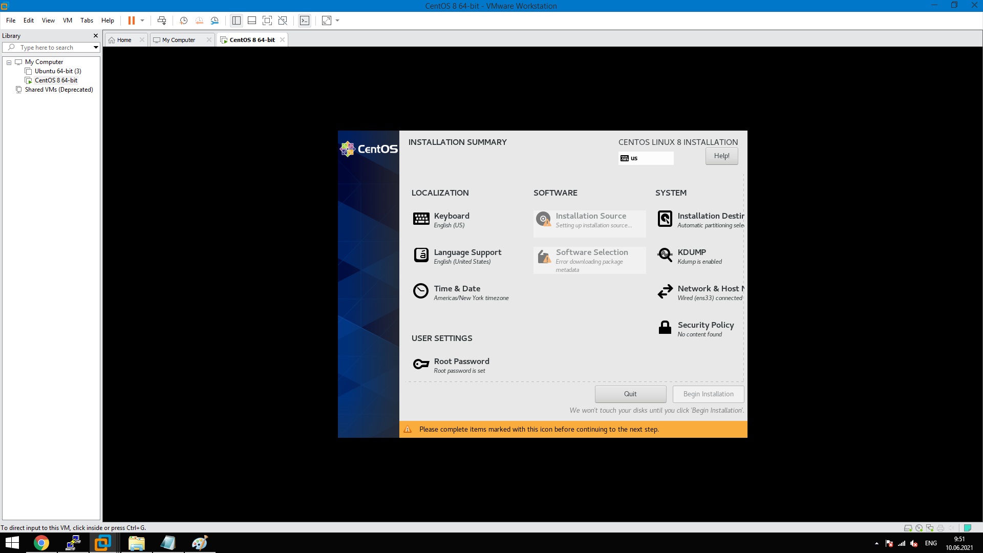The height and width of the screenshot is (553, 983).
Task: Toggle unity mode toolbar button
Action: coord(283,20)
